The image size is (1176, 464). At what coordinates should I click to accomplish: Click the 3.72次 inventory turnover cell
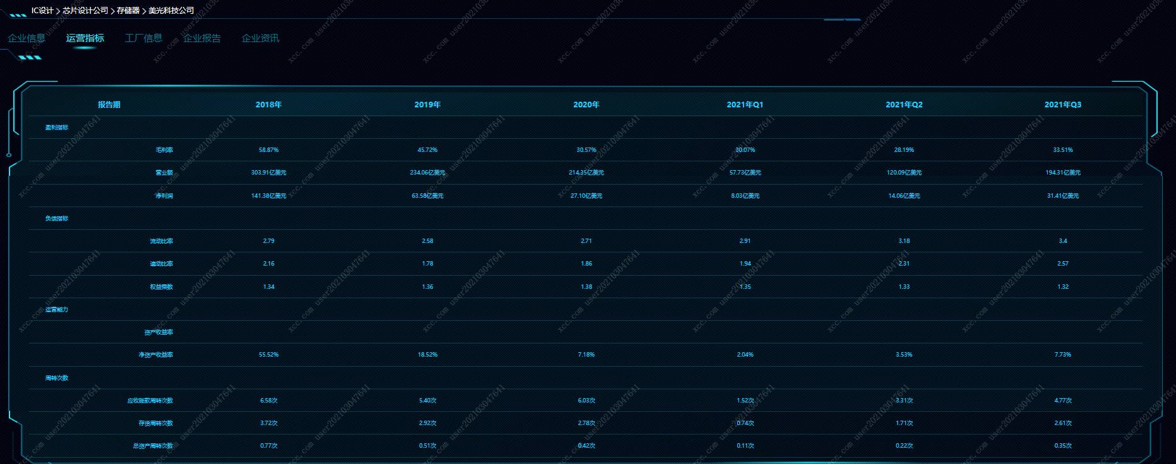(268, 423)
